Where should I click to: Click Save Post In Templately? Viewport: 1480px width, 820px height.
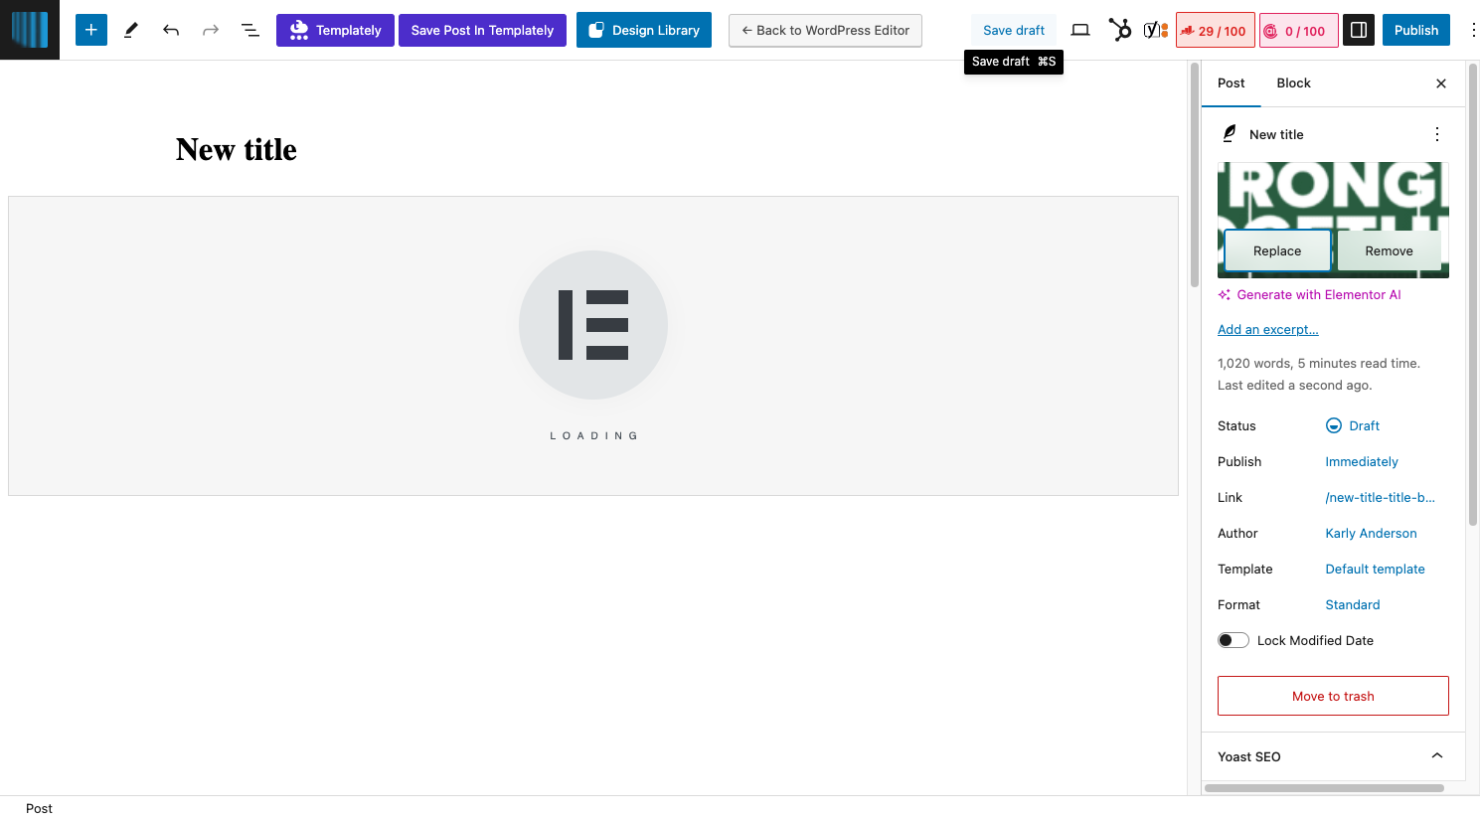point(482,30)
